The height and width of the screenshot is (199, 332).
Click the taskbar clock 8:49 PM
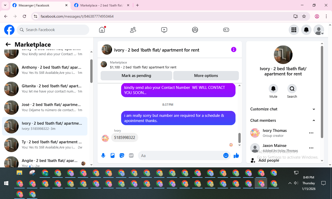(309, 177)
